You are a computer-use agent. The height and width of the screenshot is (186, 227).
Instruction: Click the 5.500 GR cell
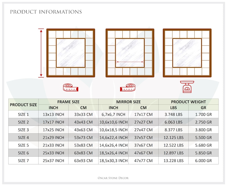coord(203,137)
